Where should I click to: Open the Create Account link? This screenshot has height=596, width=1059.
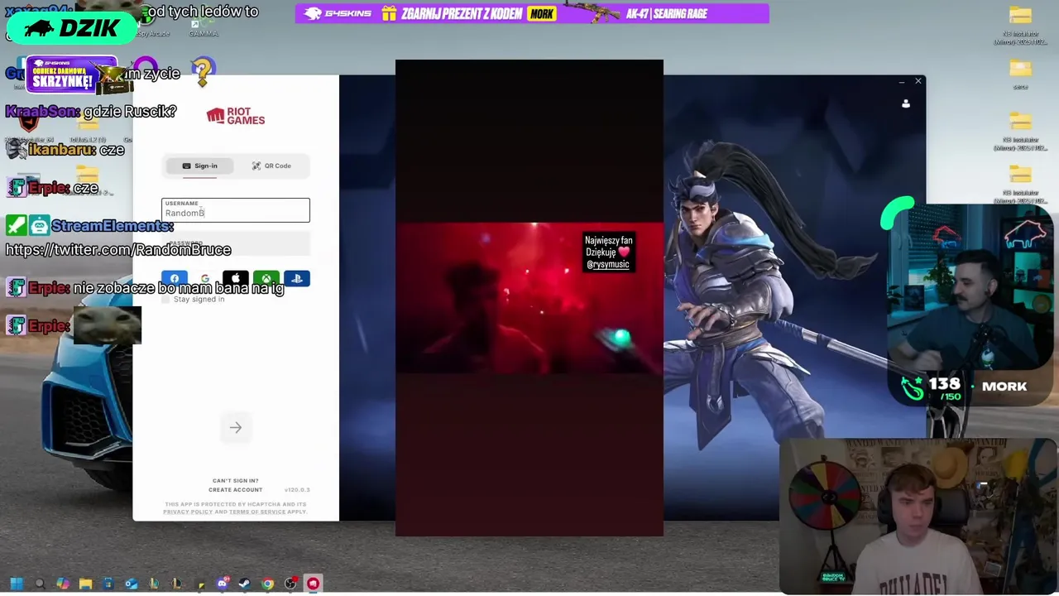tap(236, 490)
